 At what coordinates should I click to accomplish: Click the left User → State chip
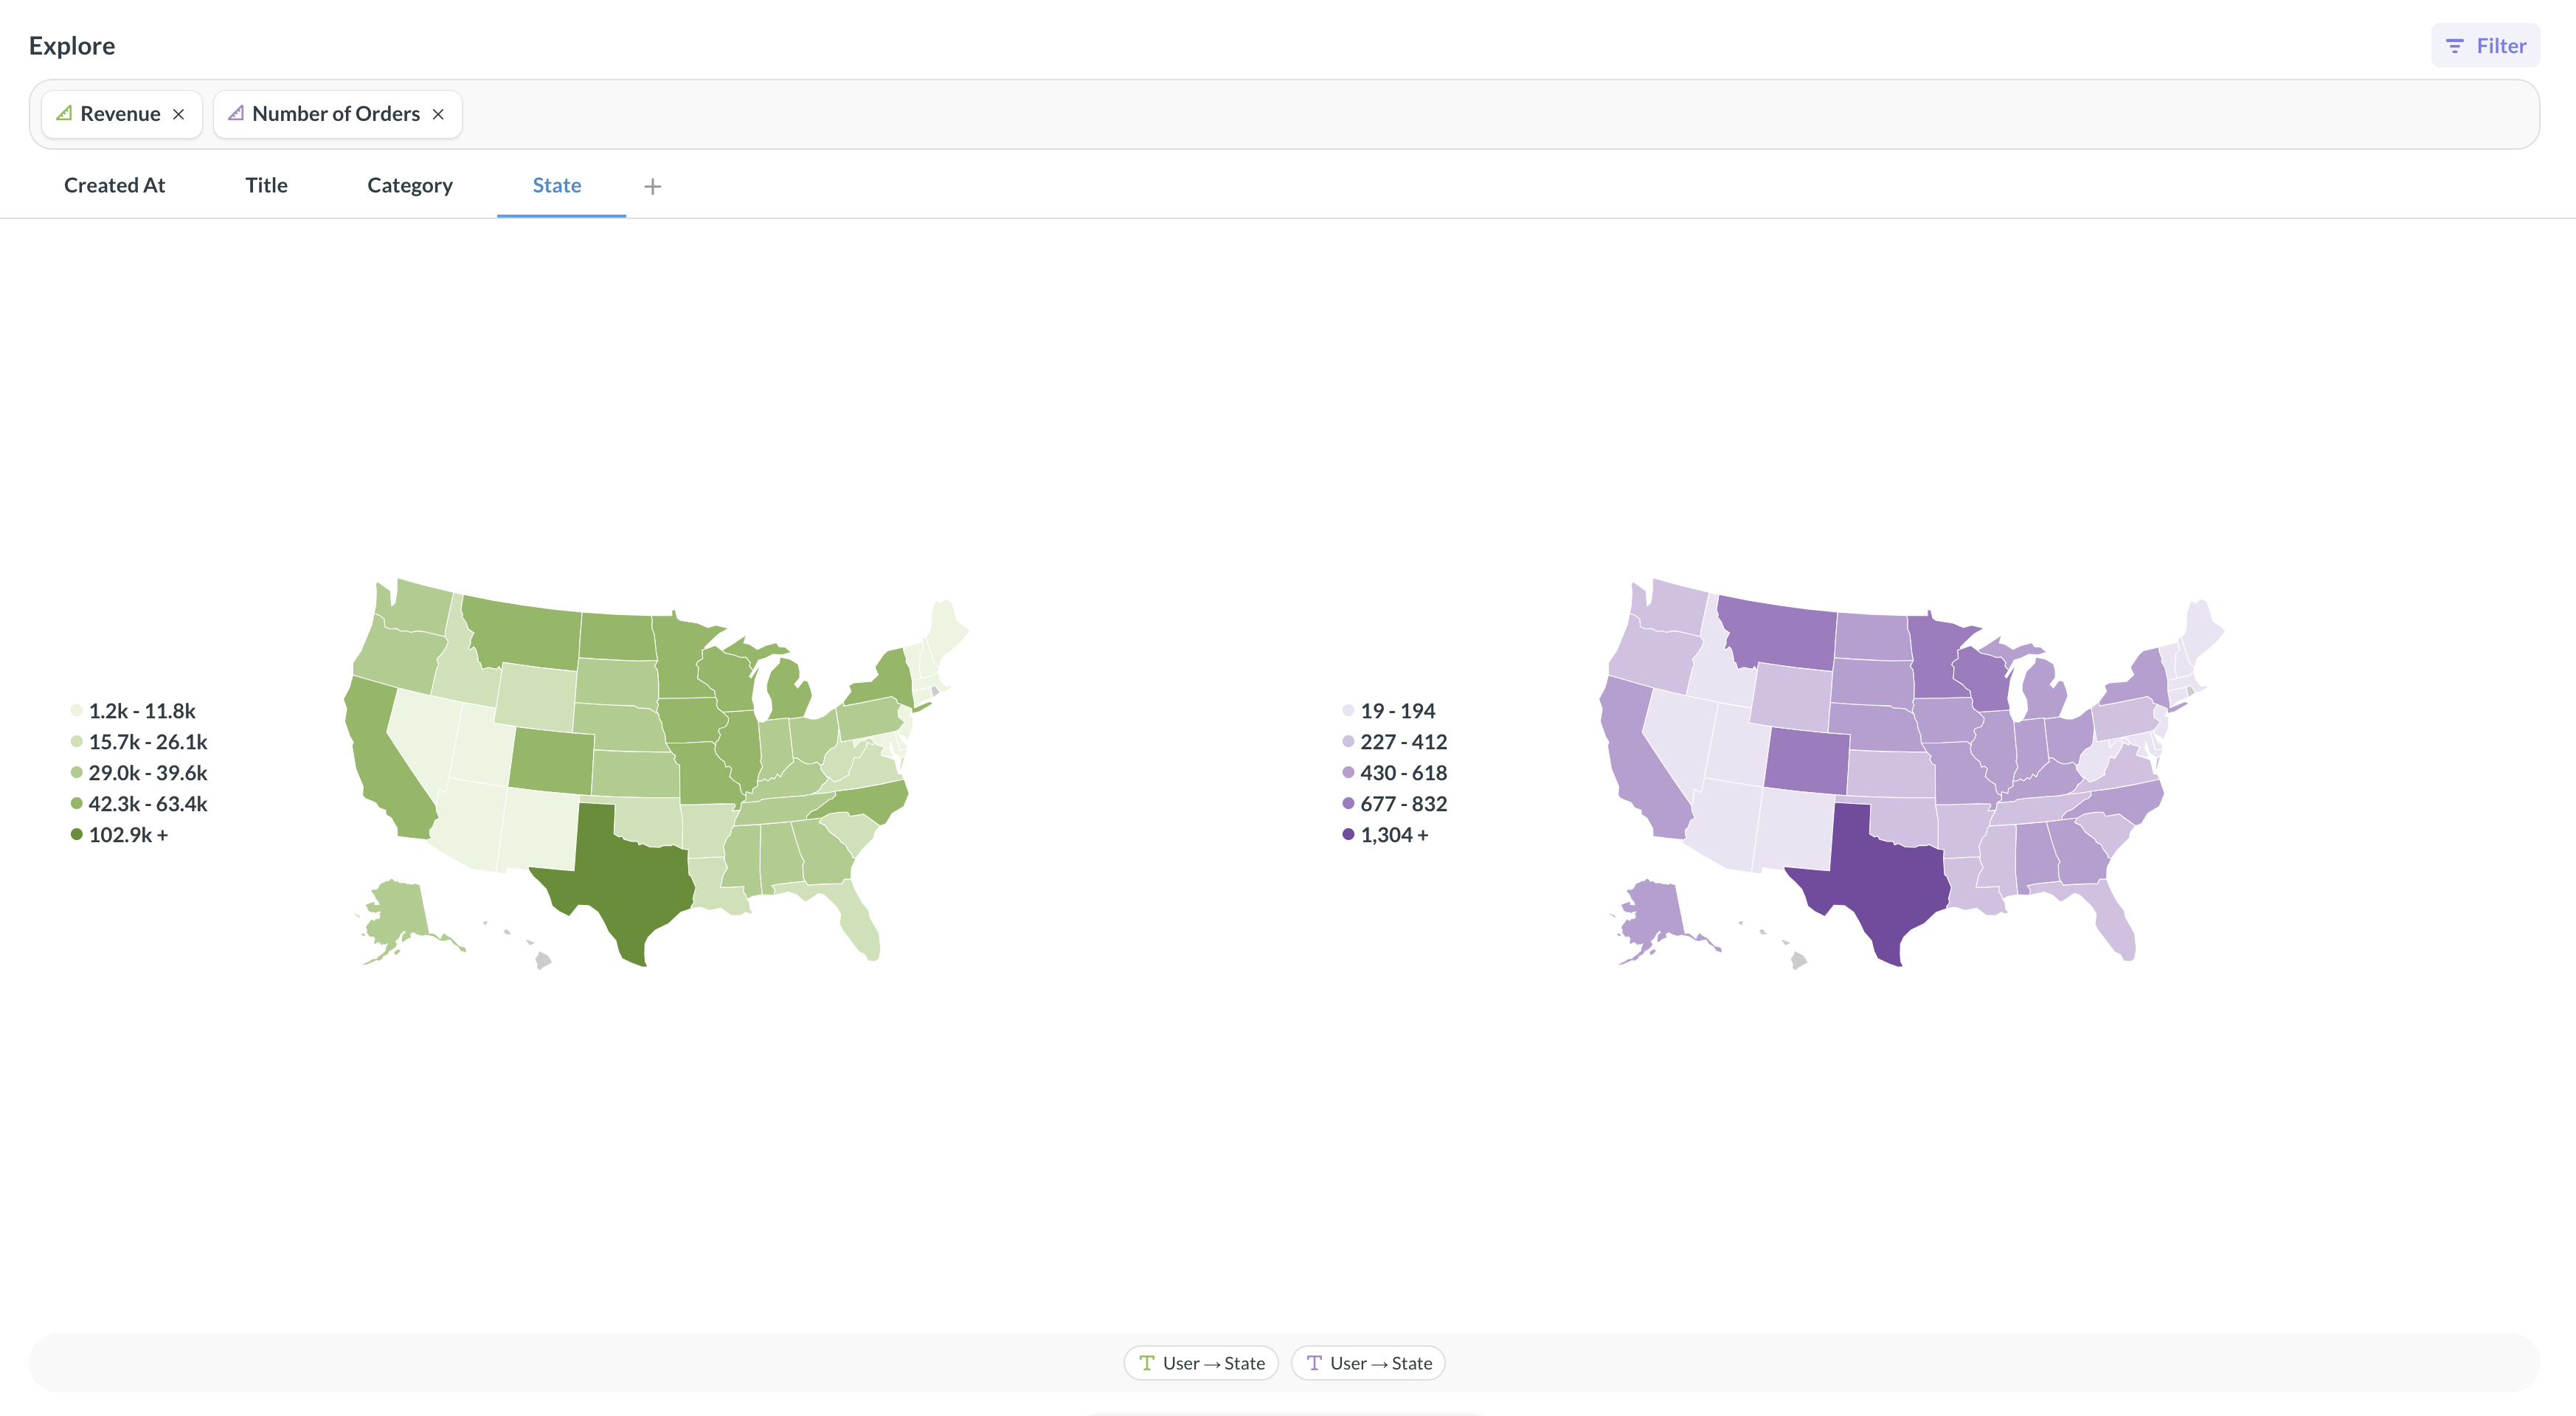click(1201, 1362)
